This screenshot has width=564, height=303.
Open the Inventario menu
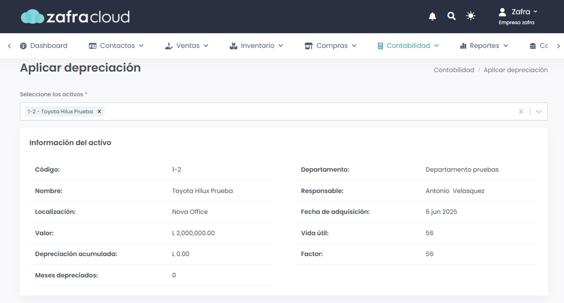click(x=256, y=46)
